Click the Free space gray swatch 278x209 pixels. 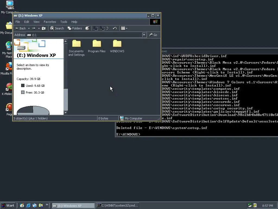coord(23,92)
